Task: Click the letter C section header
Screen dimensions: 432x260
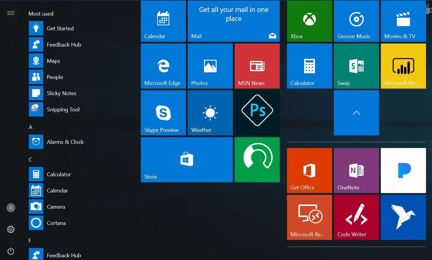Action: click(30, 160)
